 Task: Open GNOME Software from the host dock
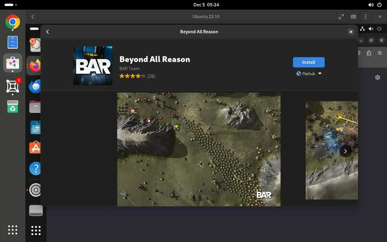coord(13,63)
